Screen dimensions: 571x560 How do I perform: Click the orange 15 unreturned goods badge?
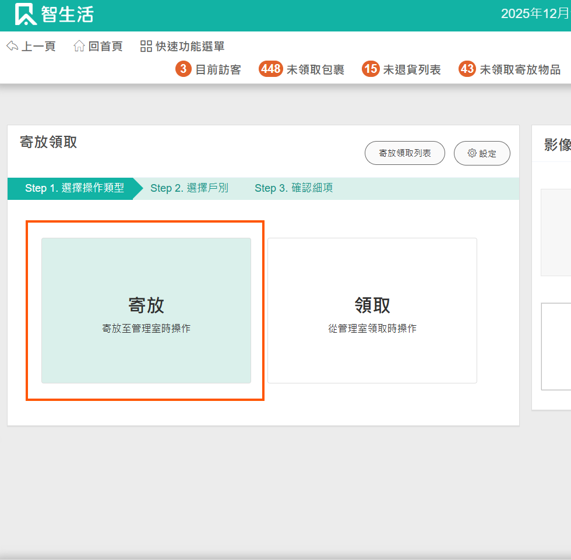coord(371,69)
